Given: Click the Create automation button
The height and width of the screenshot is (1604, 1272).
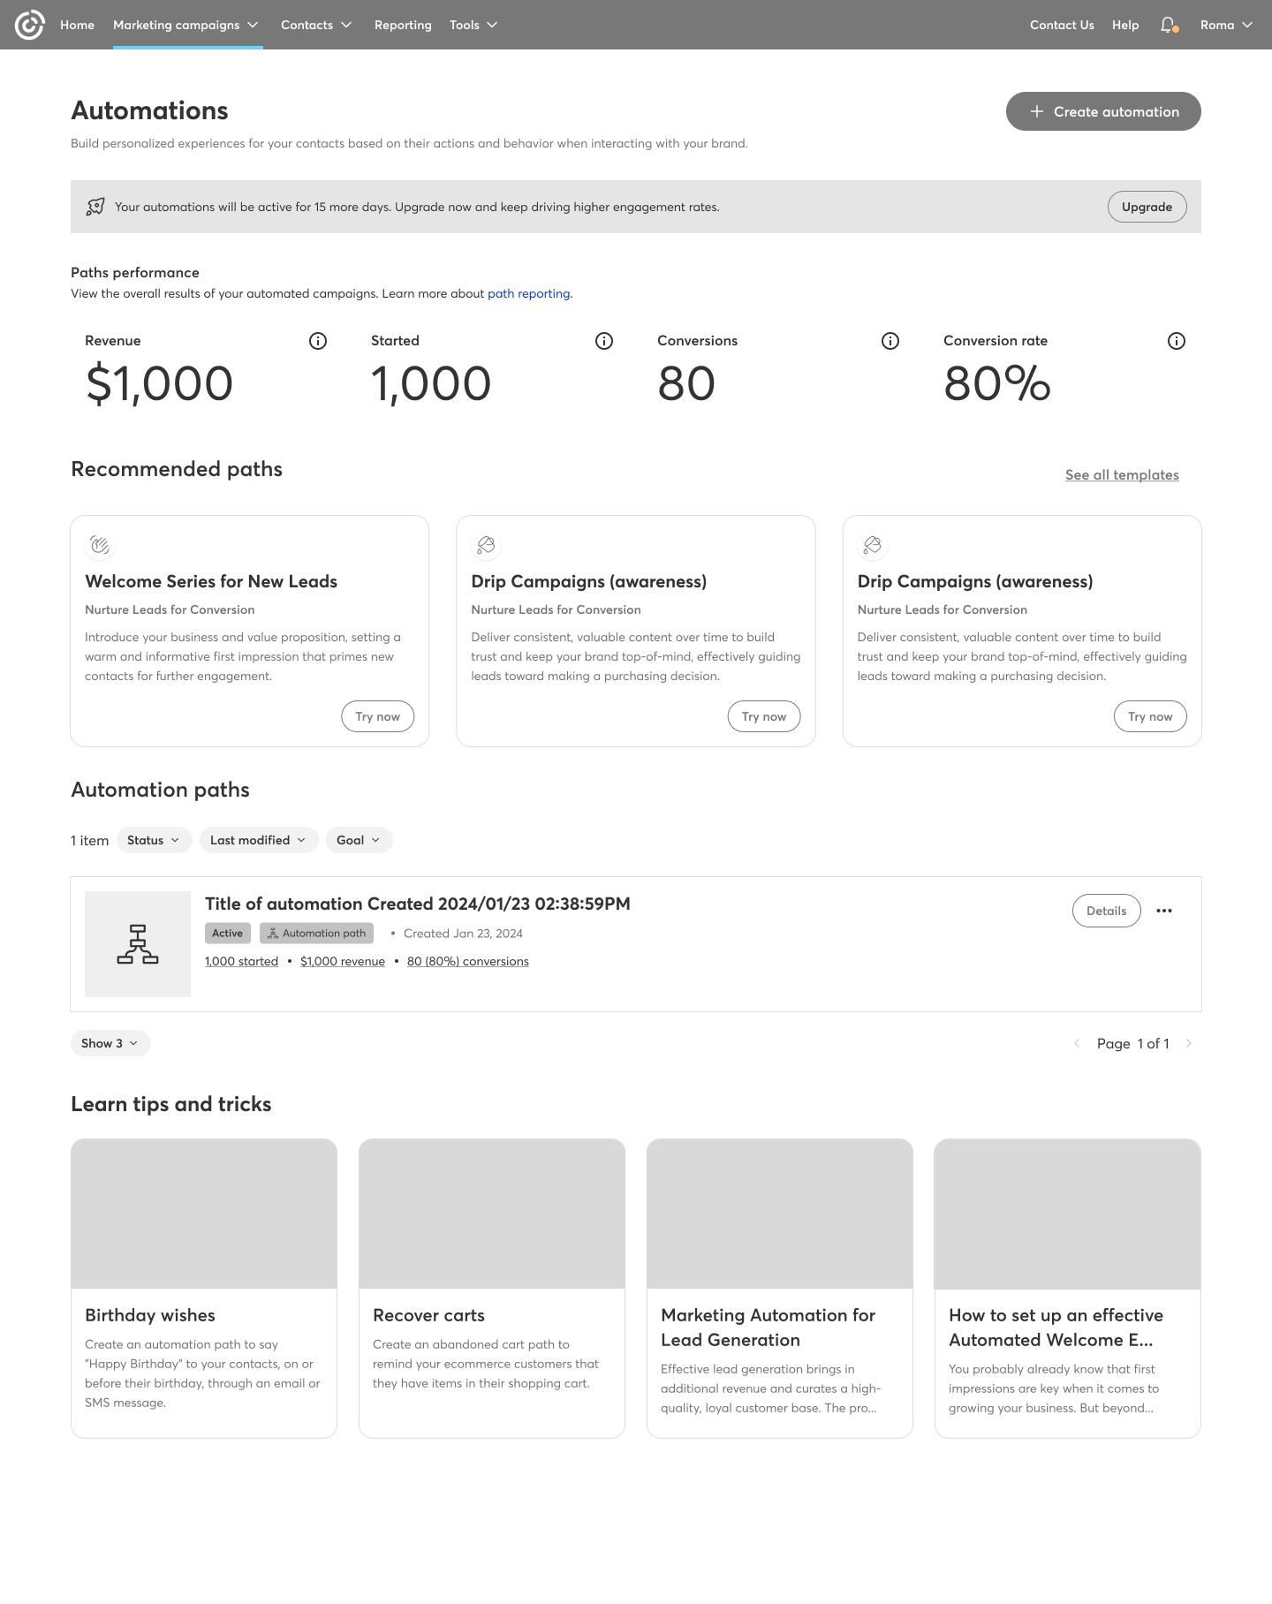Looking at the screenshot, I should [1103, 111].
